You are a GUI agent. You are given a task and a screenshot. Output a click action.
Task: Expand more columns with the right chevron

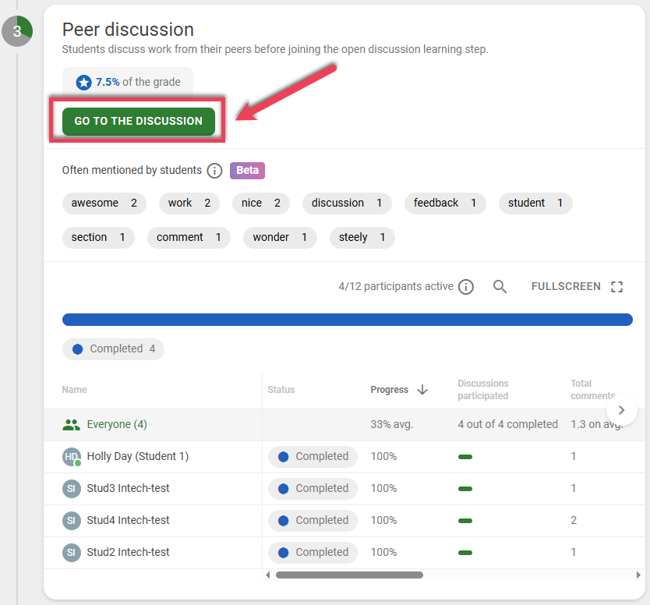pos(622,409)
